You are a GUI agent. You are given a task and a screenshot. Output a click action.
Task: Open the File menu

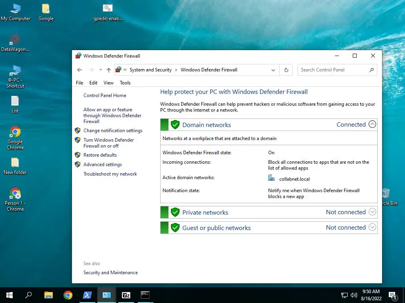tap(79, 83)
